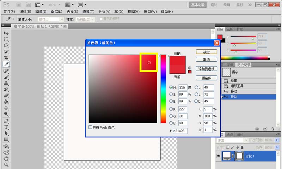The image size is (282, 169).
Task: Select the Pen tool
Action: click(x=6, y=121)
